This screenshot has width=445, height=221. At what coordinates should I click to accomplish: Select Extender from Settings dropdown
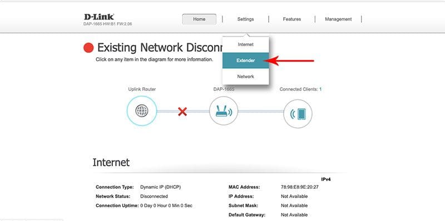point(245,61)
